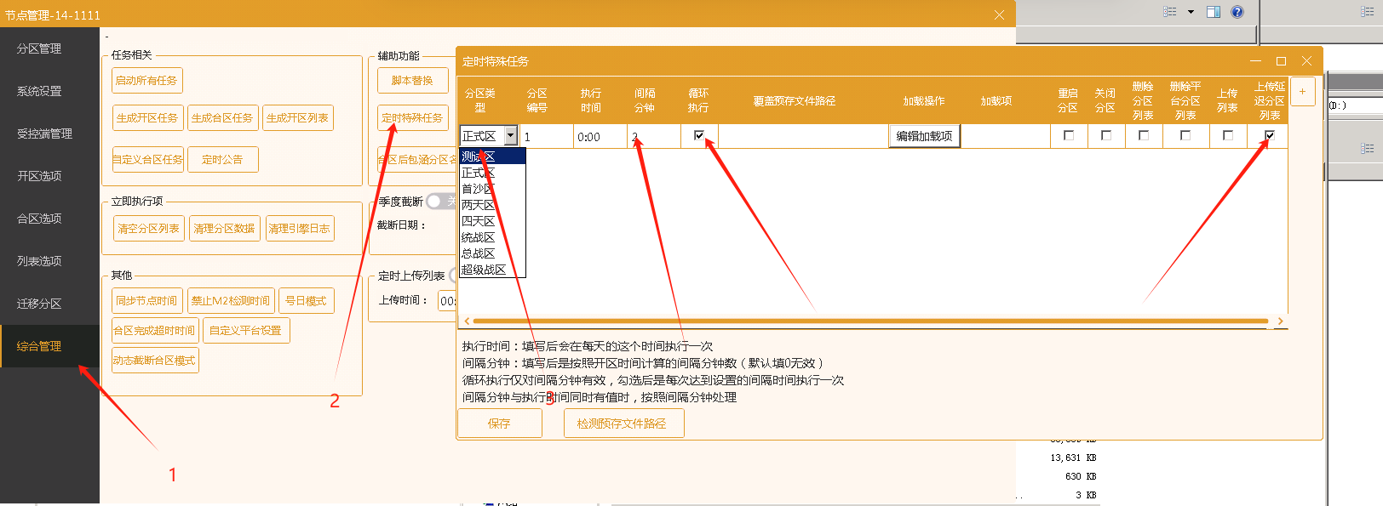Image resolution: width=1383 pixels, height=506 pixels.
Task: Click the 号日模式 button
Action: click(307, 301)
